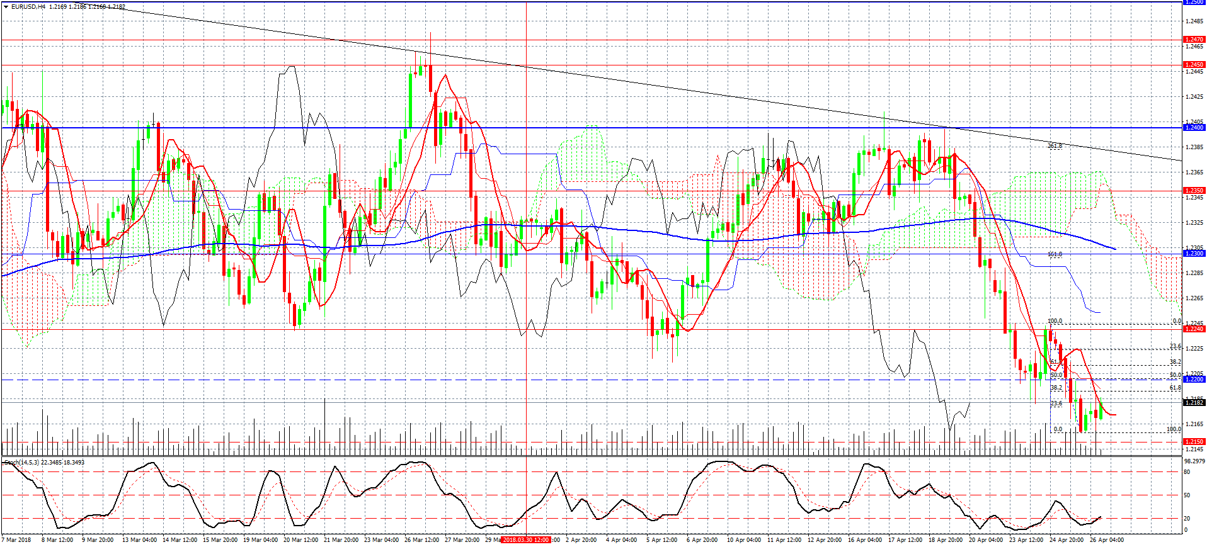This screenshot has width=1207, height=547.
Task: Click the 5 Apr 12:00 time label
Action: (x=661, y=540)
